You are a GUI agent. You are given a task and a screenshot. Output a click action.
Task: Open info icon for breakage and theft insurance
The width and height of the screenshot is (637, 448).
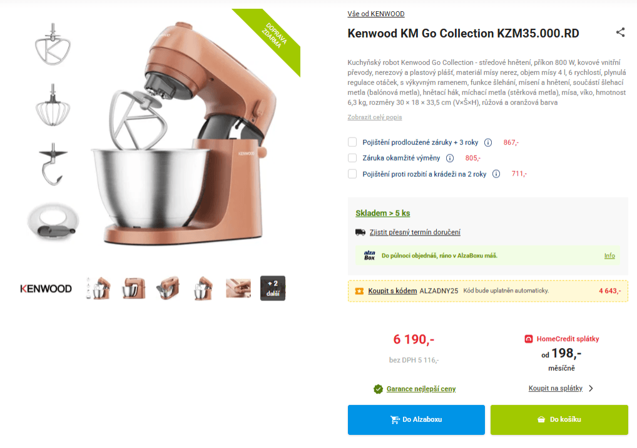pyautogui.click(x=496, y=174)
